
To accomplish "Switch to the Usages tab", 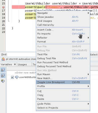I will (22, 64).
